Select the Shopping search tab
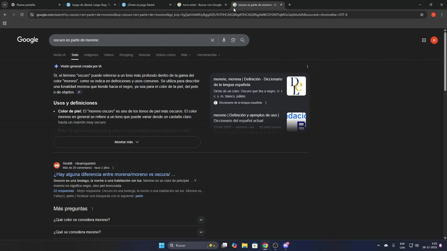 coord(126,55)
